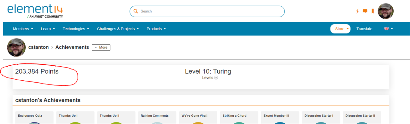The height and width of the screenshot is (124, 410).
Task: Open the user avatar at top right
Action: point(386,11)
